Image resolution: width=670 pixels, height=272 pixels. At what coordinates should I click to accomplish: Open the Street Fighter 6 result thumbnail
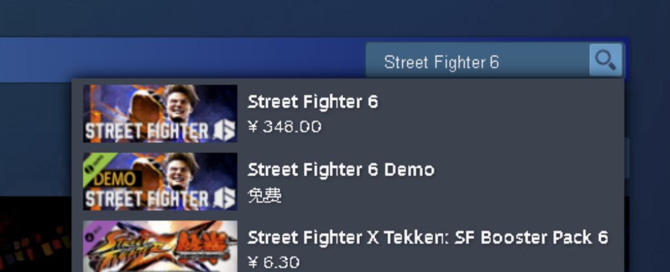point(160,113)
